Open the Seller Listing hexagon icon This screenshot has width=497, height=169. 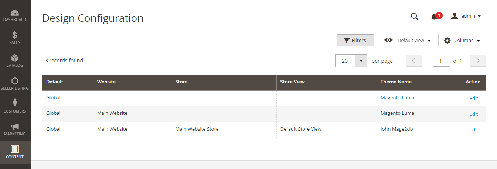tap(15, 81)
